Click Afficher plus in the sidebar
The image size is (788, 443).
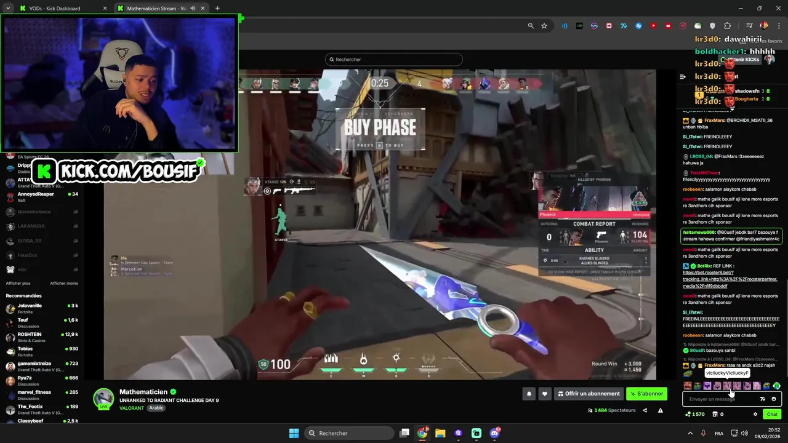[18, 283]
